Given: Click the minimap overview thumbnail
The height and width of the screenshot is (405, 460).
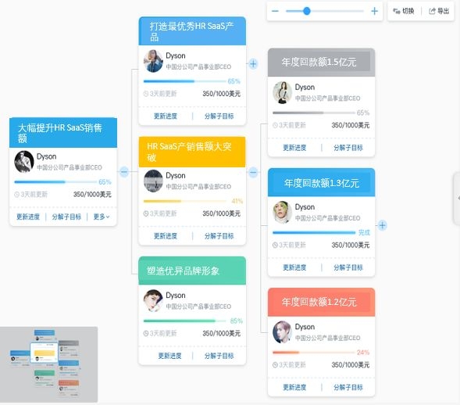Looking at the screenshot, I should click(x=48, y=364).
